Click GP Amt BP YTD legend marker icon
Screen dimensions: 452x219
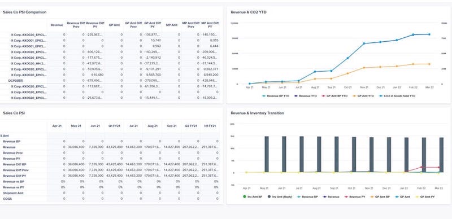click(323, 95)
